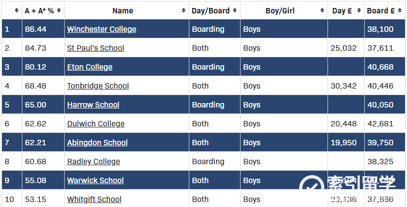407x207 pixels.
Task: Visit Radley College page link
Action: click(x=93, y=162)
